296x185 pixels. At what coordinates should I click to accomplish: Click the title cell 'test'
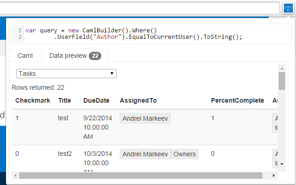coord(63,118)
